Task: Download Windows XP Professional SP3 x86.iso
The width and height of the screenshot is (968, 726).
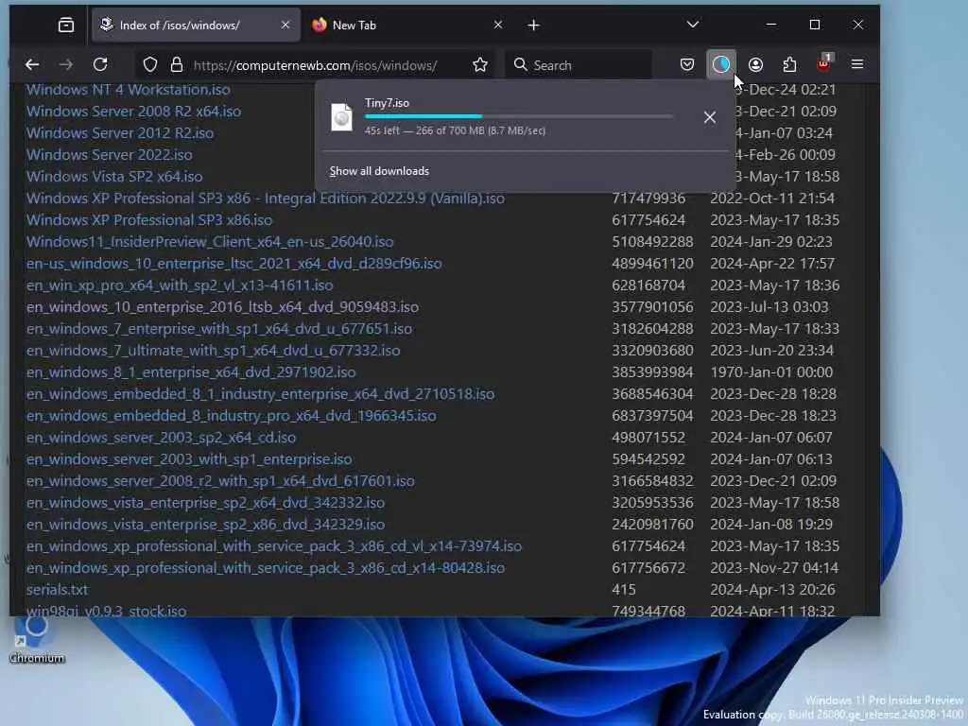Action: [148, 219]
